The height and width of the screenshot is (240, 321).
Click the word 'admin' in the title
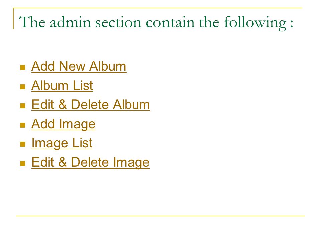click(70, 22)
